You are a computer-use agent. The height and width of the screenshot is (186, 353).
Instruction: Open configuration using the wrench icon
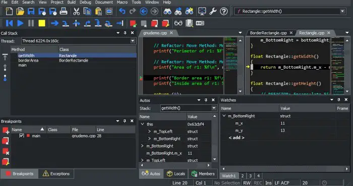pyautogui.click(x=213, y=11)
